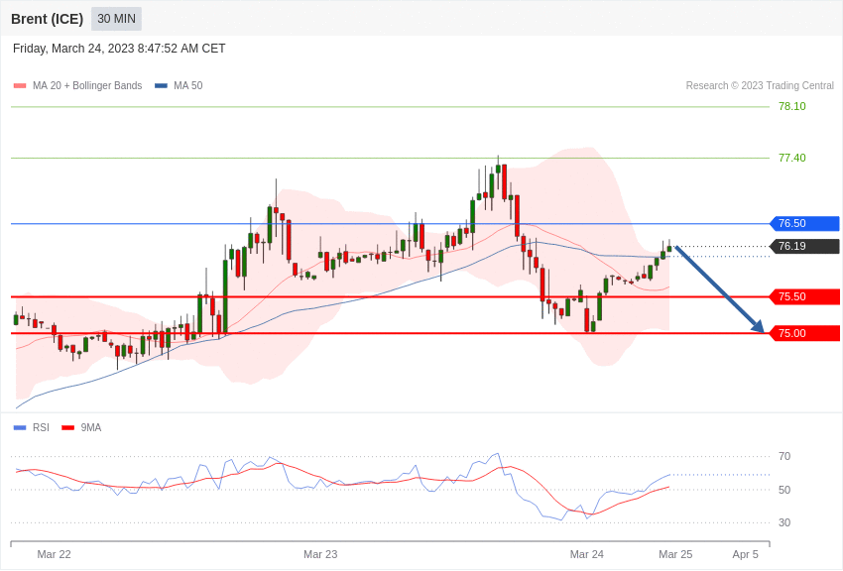Click the Mar 23 date axis label
The height and width of the screenshot is (571, 843).
point(320,554)
